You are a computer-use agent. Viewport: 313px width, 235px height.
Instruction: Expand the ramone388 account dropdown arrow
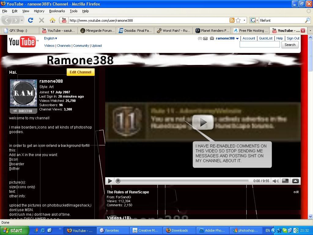pyautogui.click(x=238, y=39)
